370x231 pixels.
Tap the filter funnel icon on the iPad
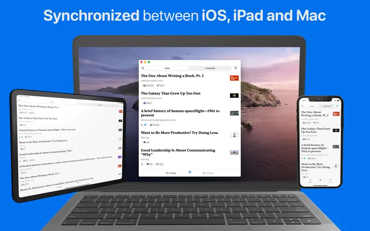[x=121, y=106]
